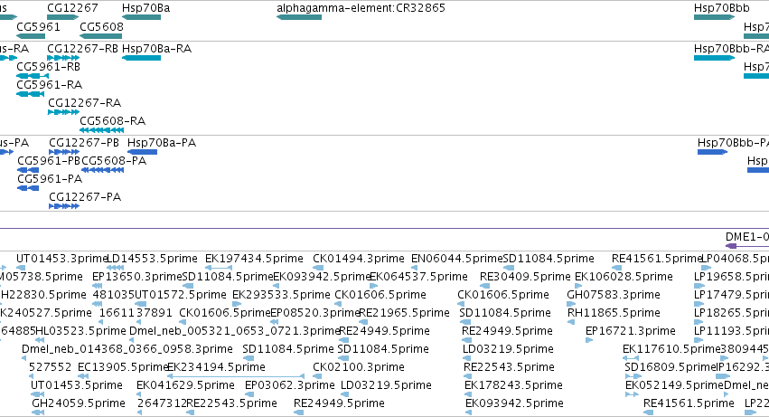Select the CG12267-PA protein label
Image resolution: width=769 pixels, height=417 pixels.
pyautogui.click(x=85, y=197)
